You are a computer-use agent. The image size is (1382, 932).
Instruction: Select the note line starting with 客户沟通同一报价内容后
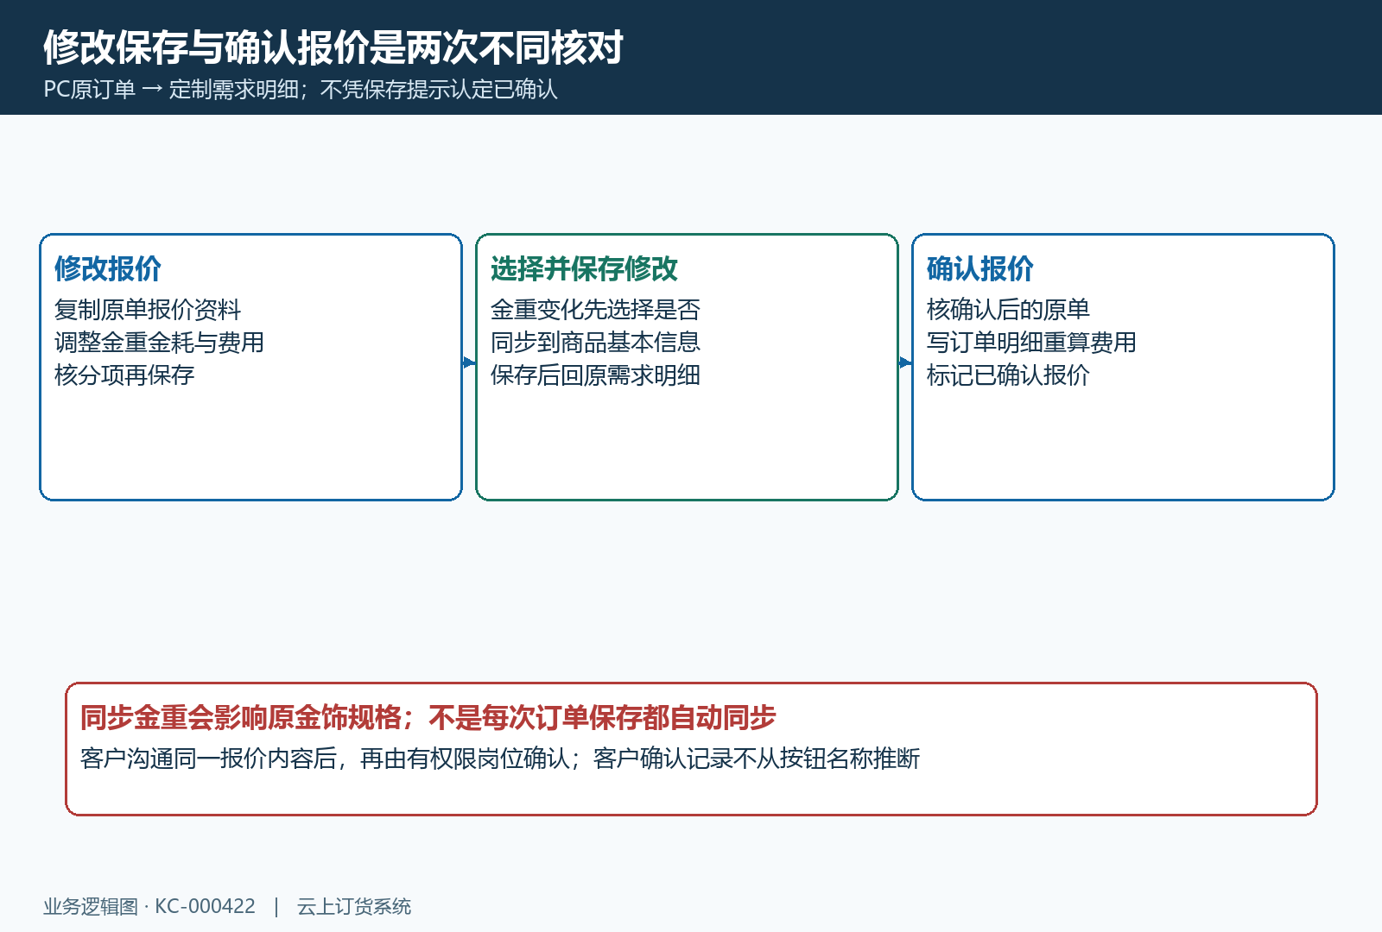tap(500, 758)
